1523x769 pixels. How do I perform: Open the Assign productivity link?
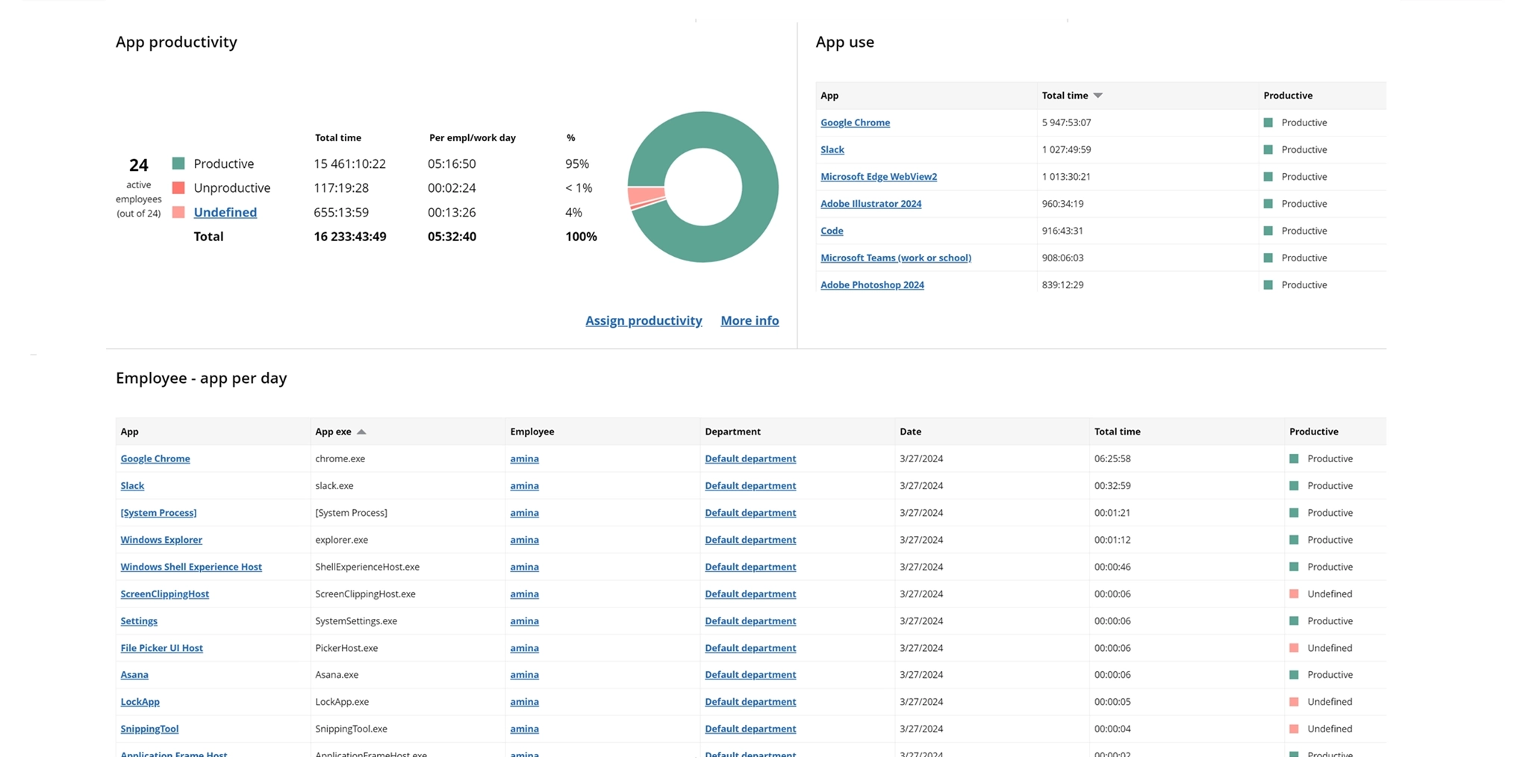tap(643, 320)
